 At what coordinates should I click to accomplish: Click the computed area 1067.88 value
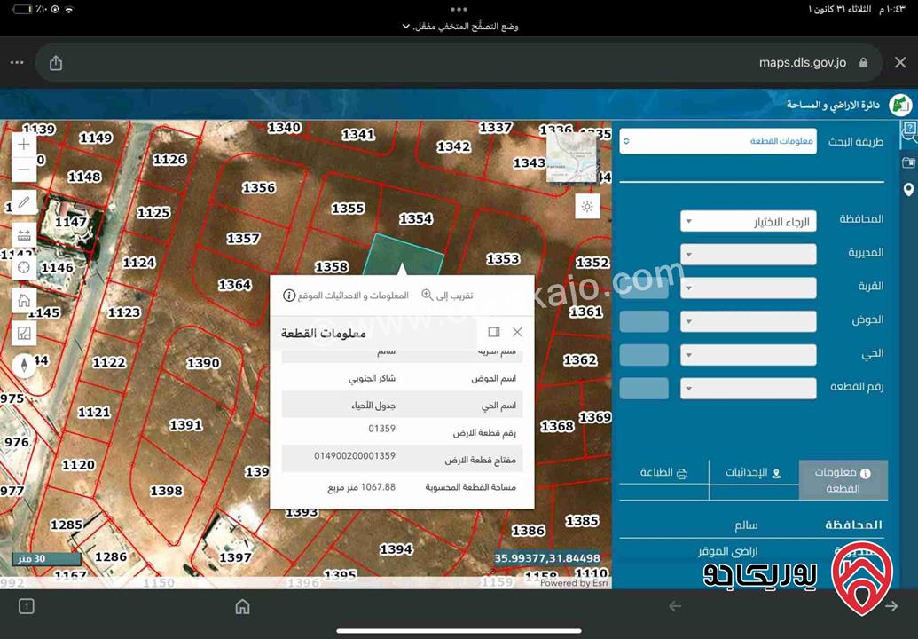pos(361,487)
